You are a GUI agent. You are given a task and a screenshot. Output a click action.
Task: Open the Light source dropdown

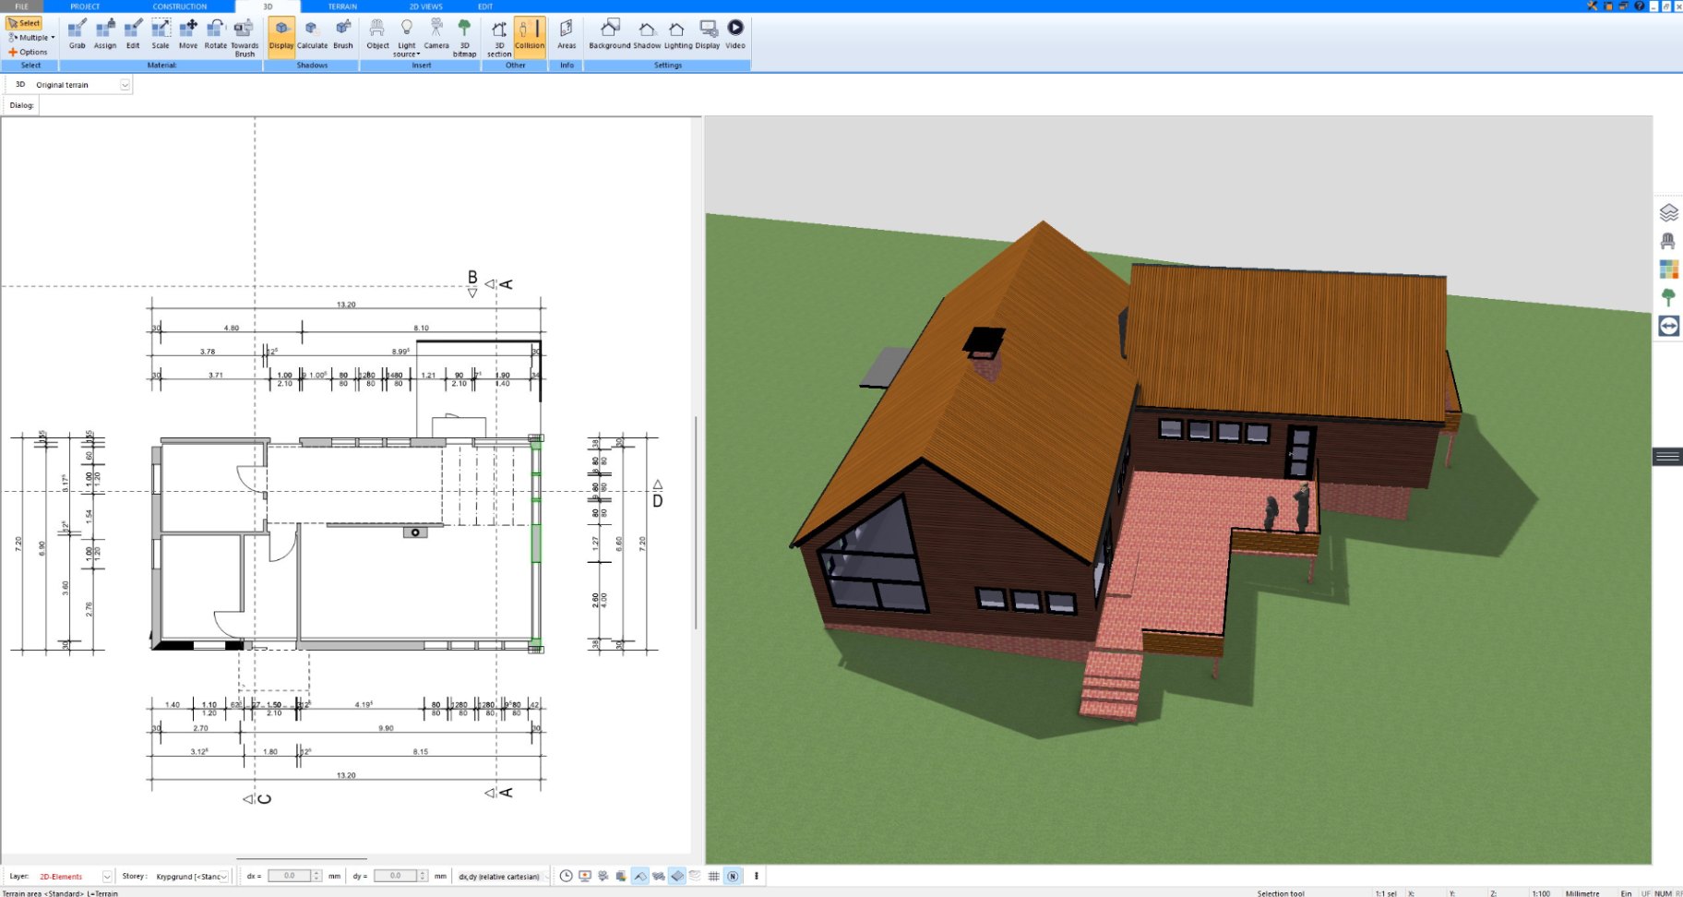point(406,37)
